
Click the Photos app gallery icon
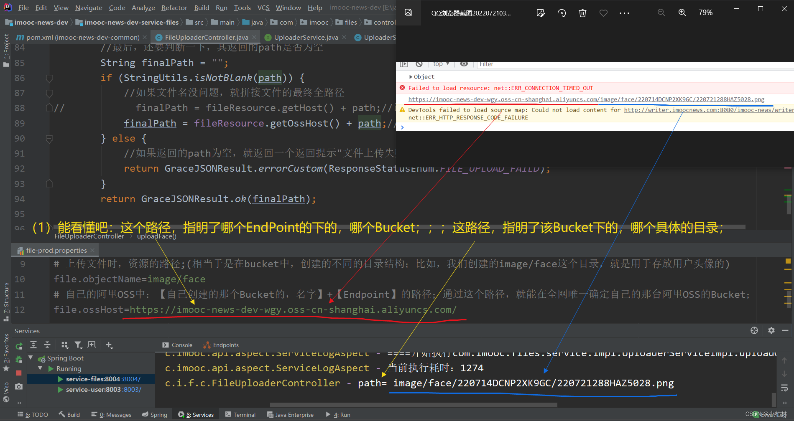click(408, 13)
